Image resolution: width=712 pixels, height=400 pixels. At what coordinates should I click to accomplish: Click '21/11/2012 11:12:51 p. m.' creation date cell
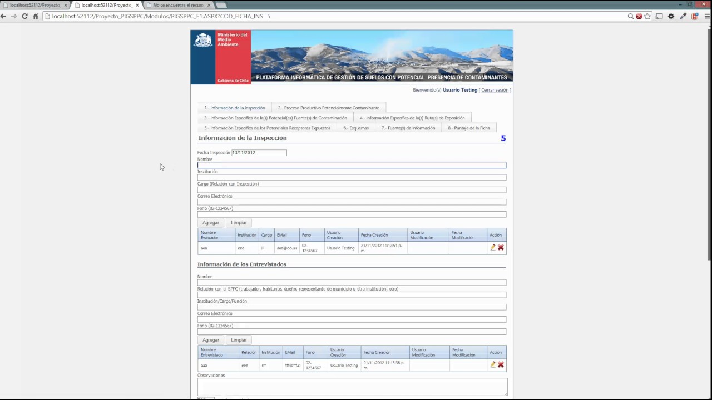pos(382,248)
